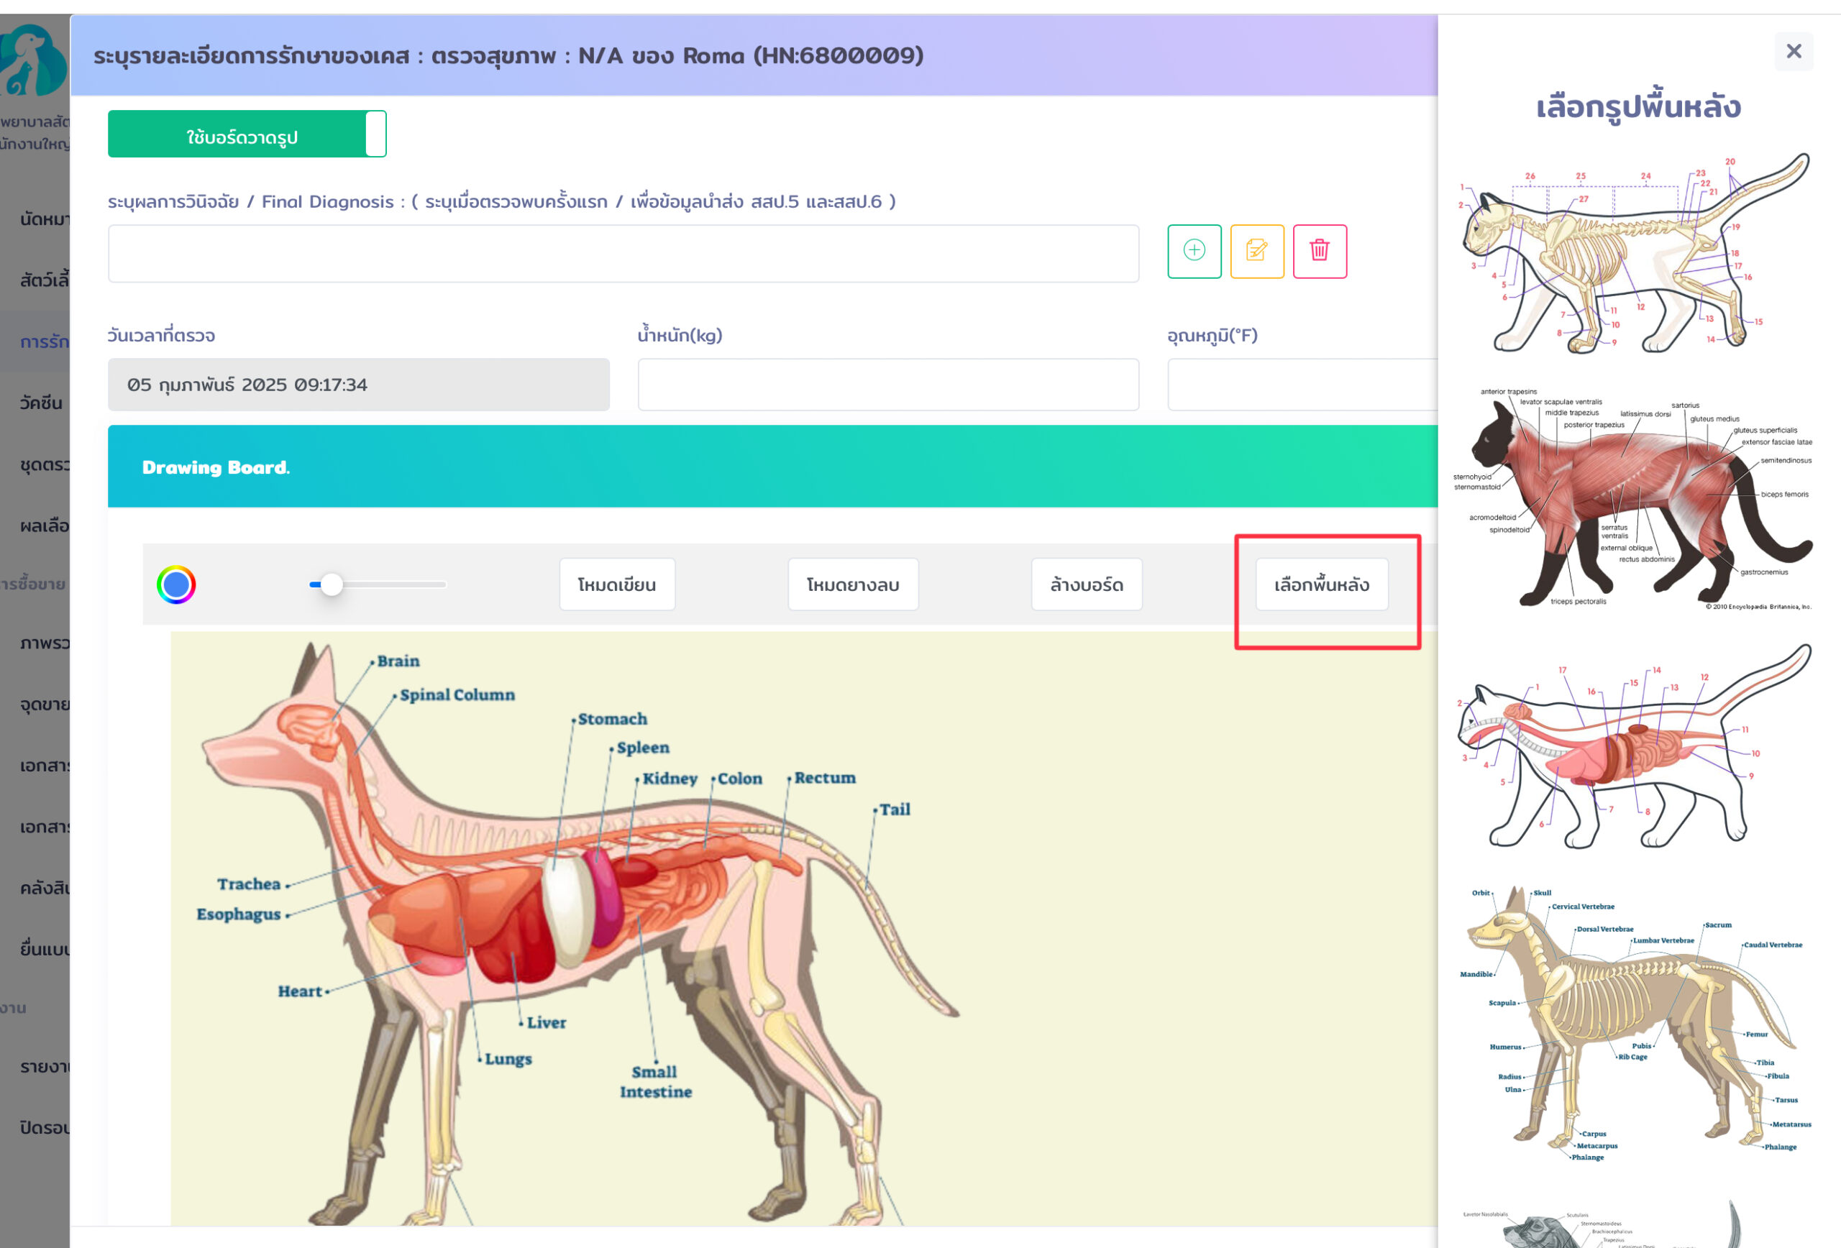Click the red trash delete icon
The height and width of the screenshot is (1248, 1841).
pos(1319,251)
